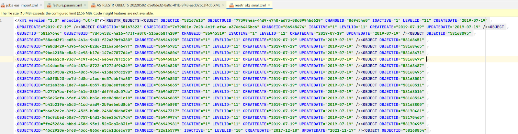Close the AS_REESTR_OBJECTS_20220502 XML tab
The height and width of the screenshot is (134, 518).
tap(223, 5)
